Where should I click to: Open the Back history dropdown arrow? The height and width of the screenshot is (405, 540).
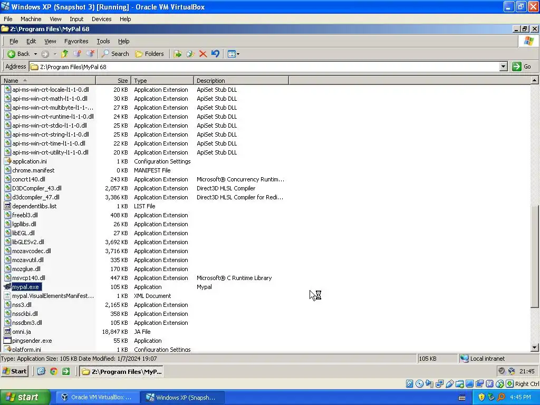pos(35,54)
